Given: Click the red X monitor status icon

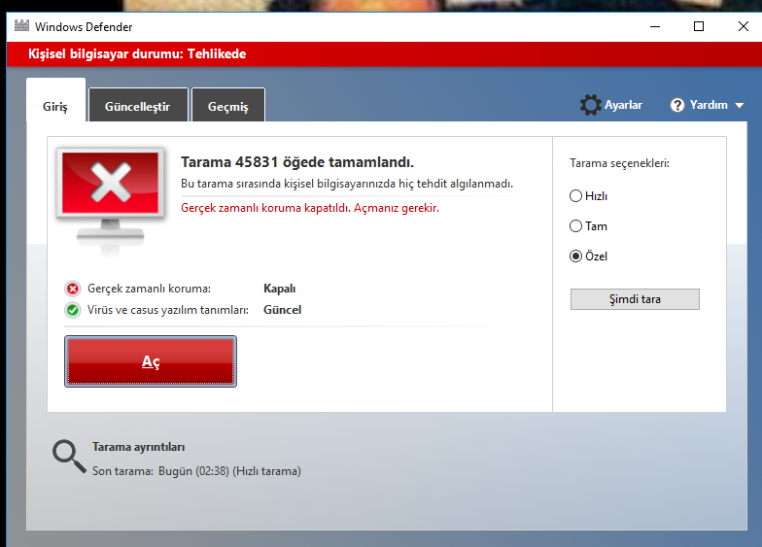Looking at the screenshot, I should [x=111, y=200].
